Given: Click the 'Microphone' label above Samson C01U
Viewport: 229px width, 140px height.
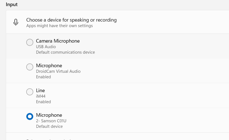Looking at the screenshot, I should pyautogui.click(x=49, y=115).
